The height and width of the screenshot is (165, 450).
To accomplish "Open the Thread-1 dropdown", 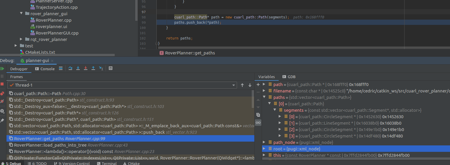I will pos(122,85).
